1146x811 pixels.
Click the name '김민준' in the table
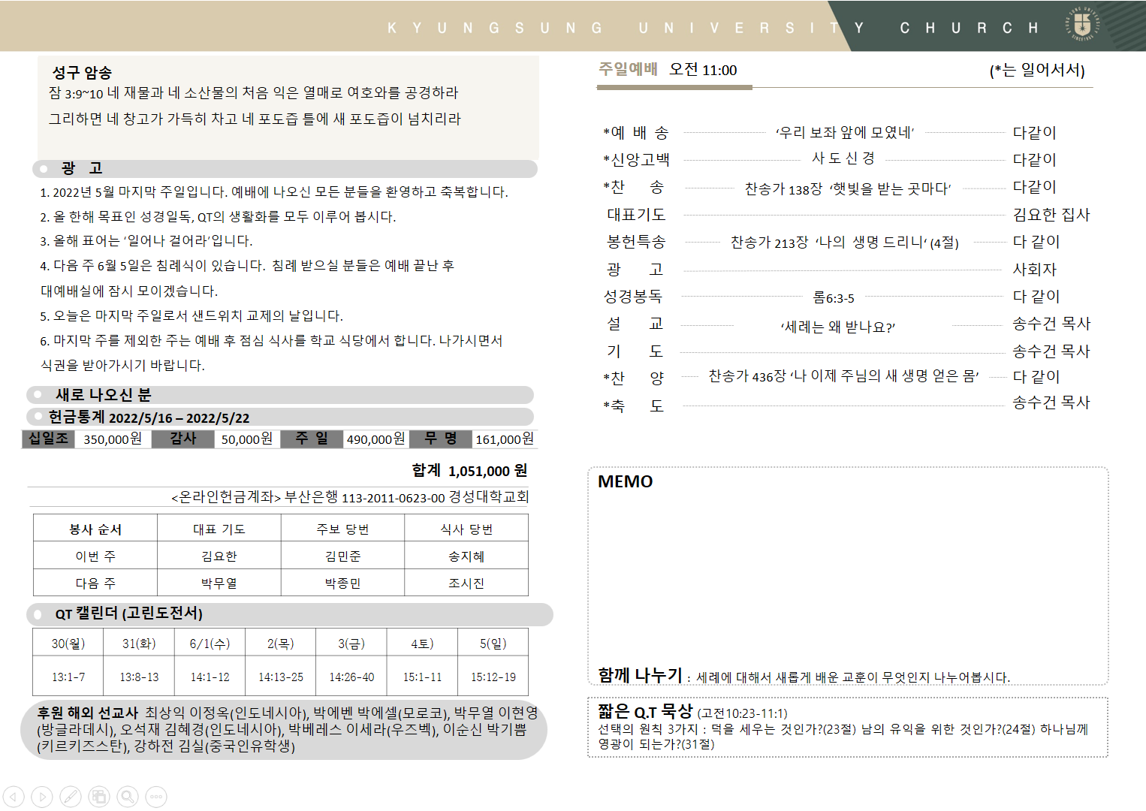pyautogui.click(x=342, y=556)
